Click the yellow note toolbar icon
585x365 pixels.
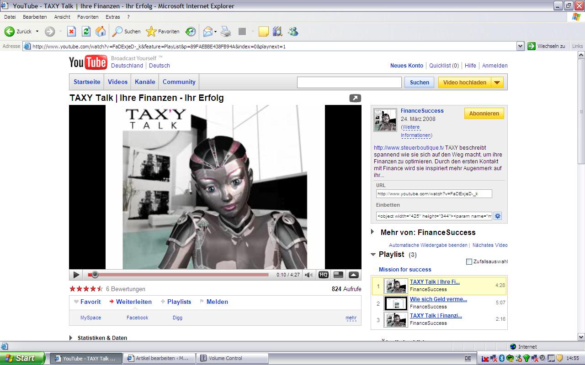(x=263, y=31)
